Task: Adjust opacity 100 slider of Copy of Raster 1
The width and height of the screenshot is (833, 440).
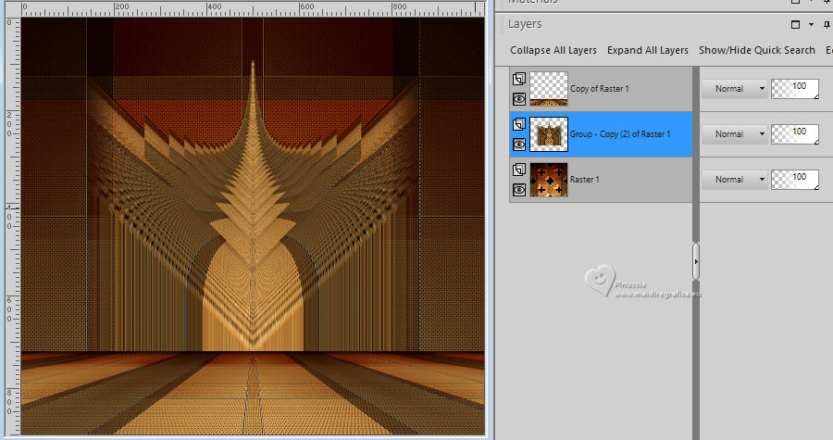Action: (x=795, y=89)
